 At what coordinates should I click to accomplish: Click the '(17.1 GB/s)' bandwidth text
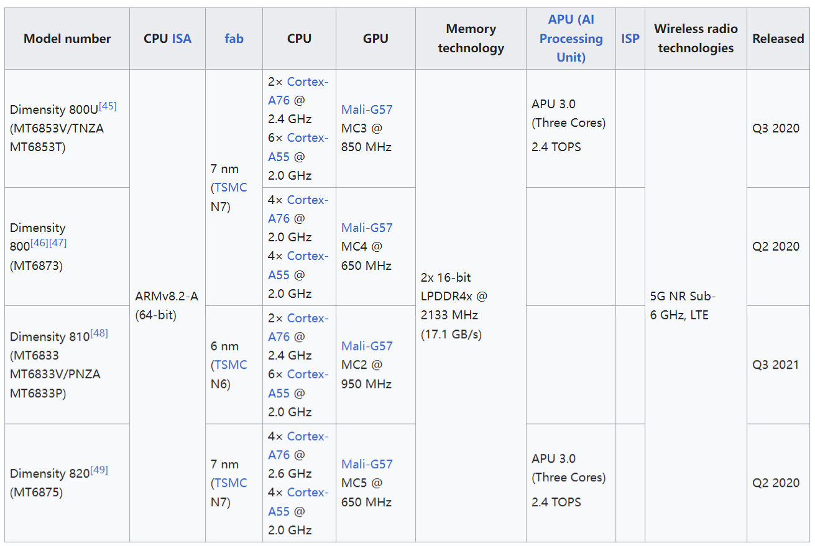coord(451,334)
